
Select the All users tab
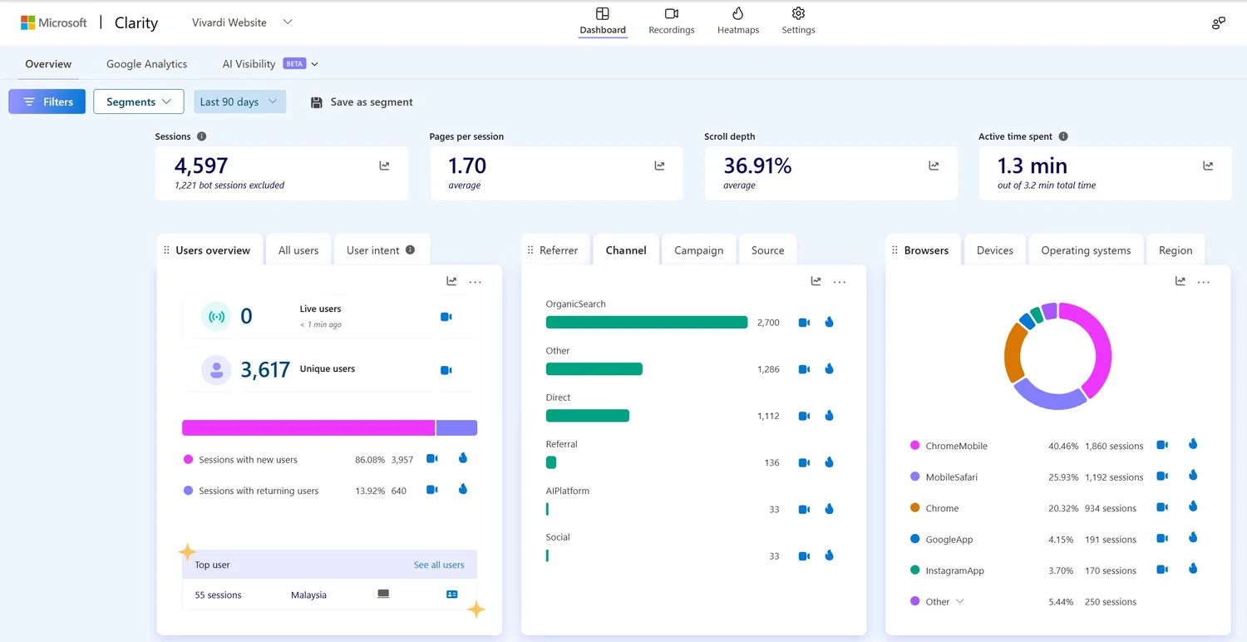pyautogui.click(x=298, y=250)
